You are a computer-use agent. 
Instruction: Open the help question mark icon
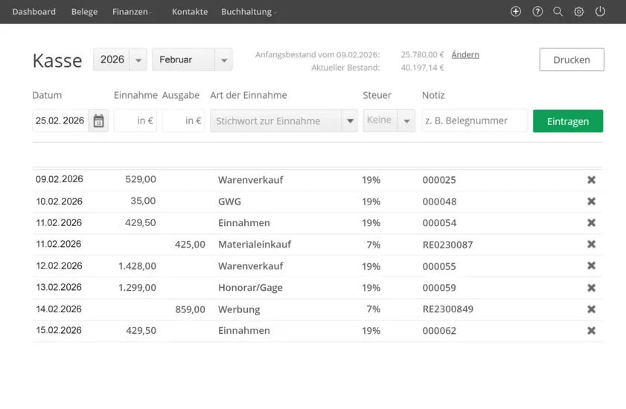[537, 12]
